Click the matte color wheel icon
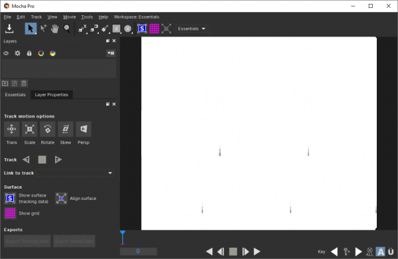Screen dimensions: 398x259 [52, 53]
